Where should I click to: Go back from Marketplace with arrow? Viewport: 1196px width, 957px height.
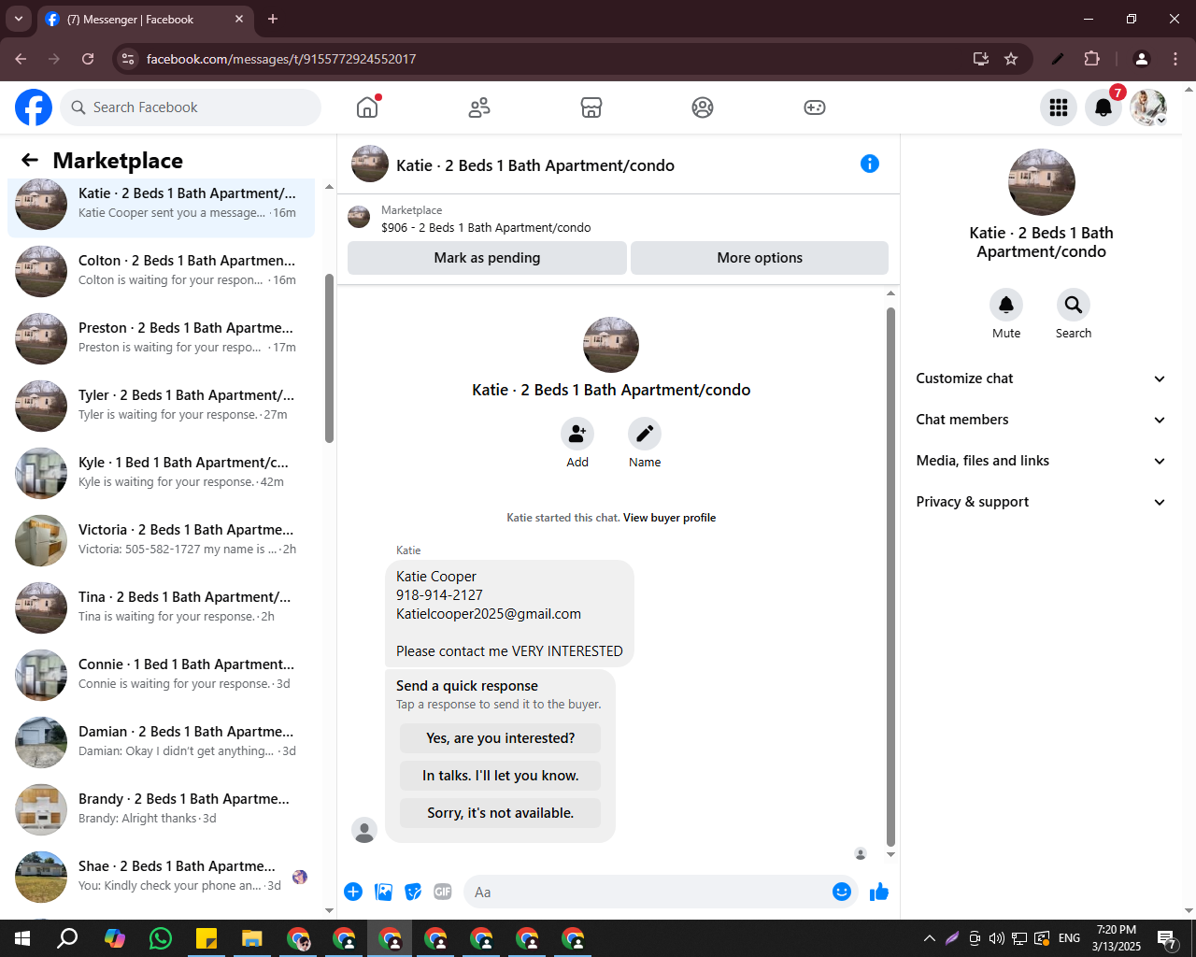coord(30,160)
